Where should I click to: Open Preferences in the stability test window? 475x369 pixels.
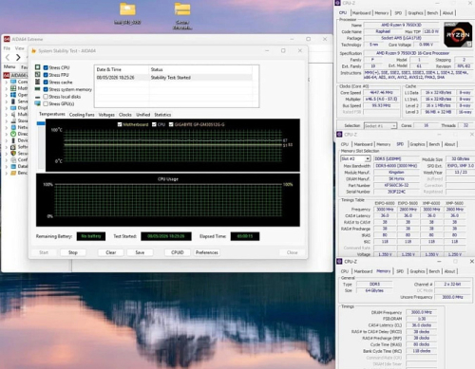click(x=207, y=252)
